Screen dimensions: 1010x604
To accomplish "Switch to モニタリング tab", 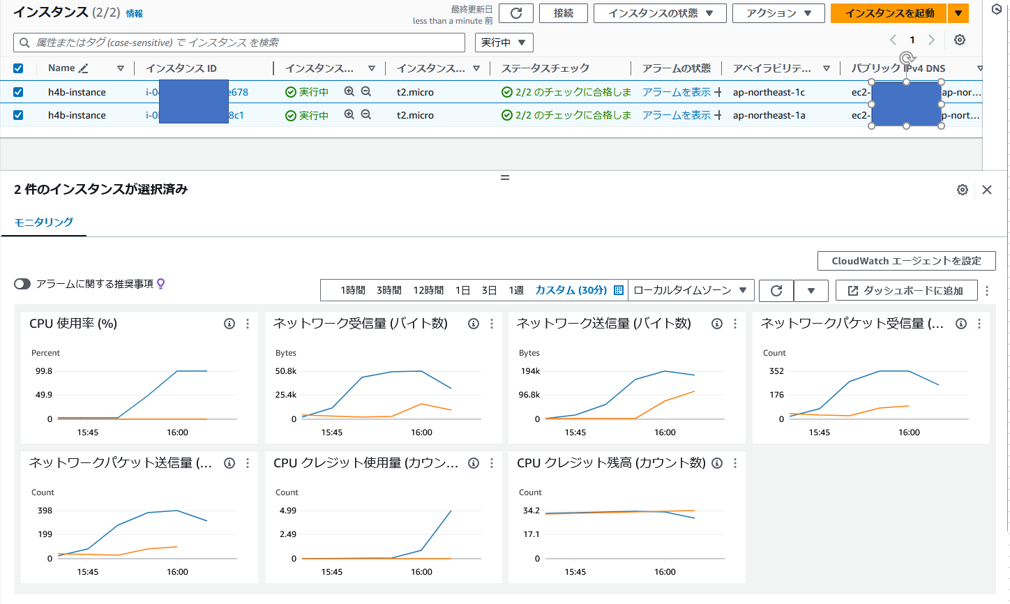I will (44, 222).
